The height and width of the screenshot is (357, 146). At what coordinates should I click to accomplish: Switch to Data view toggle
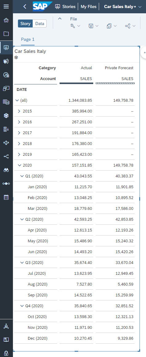pyautogui.click(x=40, y=23)
